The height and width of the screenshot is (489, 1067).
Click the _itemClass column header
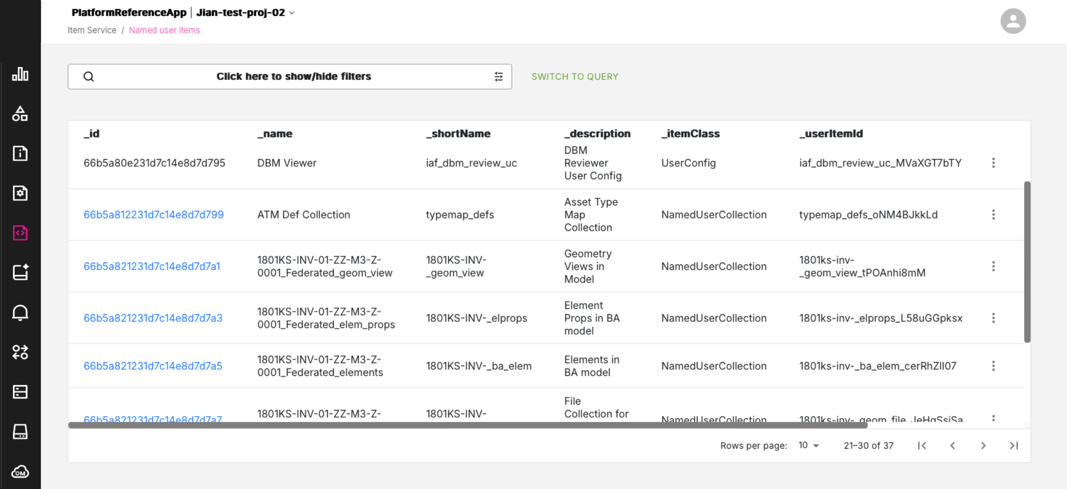coord(691,134)
